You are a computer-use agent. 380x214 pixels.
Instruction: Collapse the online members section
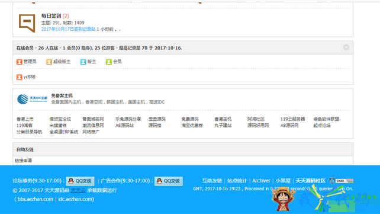coord(346,47)
